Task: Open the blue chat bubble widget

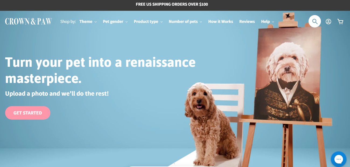Action: (x=338, y=159)
